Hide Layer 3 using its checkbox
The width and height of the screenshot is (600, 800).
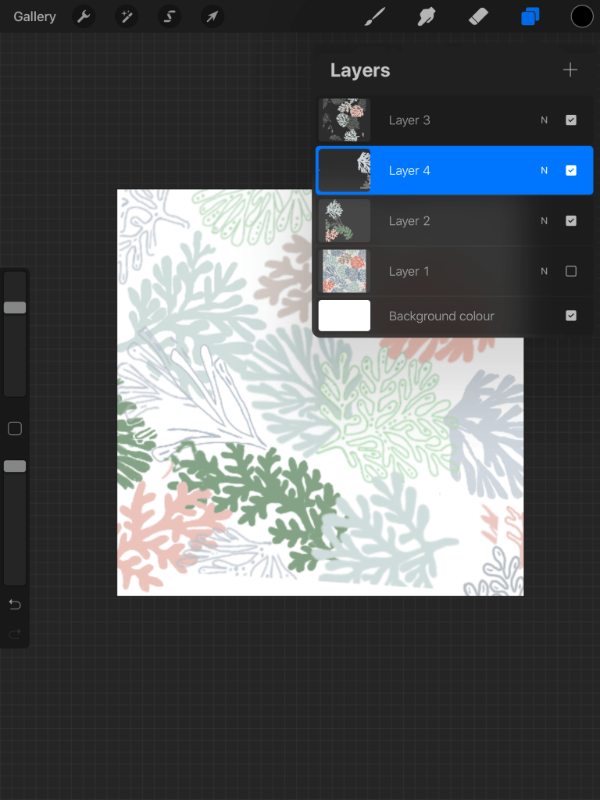571,120
